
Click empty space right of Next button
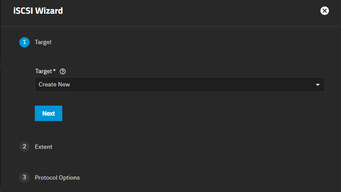[x=172, y=113]
